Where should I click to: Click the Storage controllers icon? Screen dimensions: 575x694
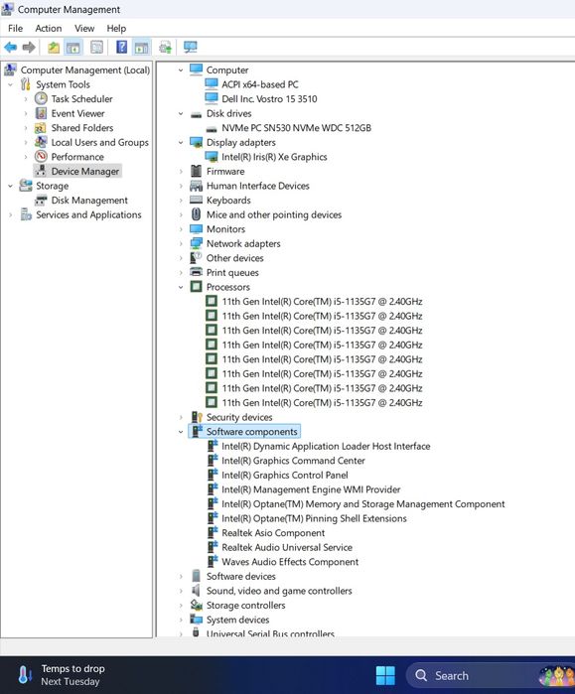pyautogui.click(x=196, y=605)
